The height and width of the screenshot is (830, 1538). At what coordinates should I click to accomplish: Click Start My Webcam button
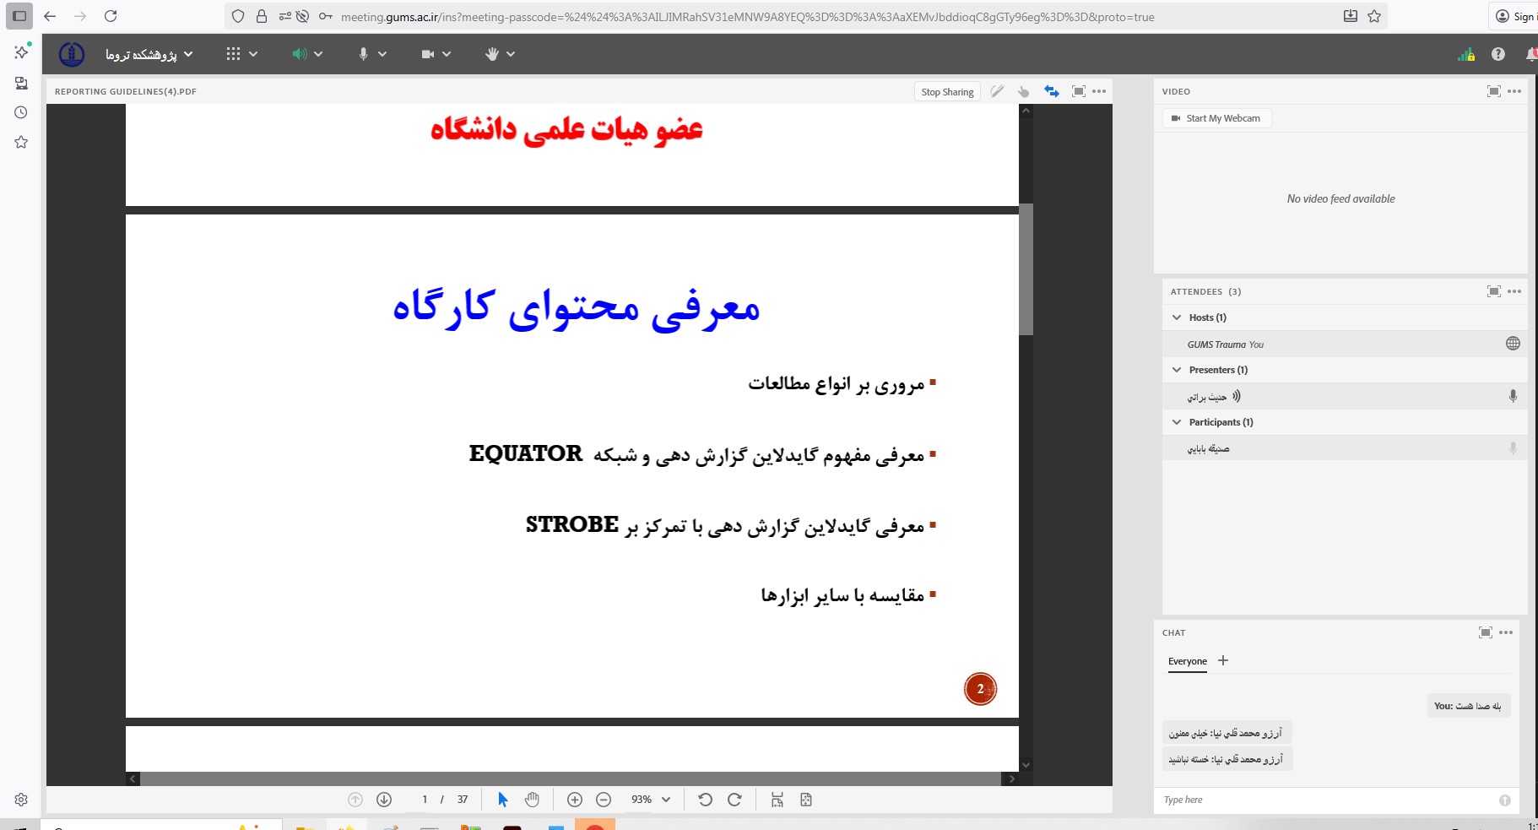(x=1216, y=118)
